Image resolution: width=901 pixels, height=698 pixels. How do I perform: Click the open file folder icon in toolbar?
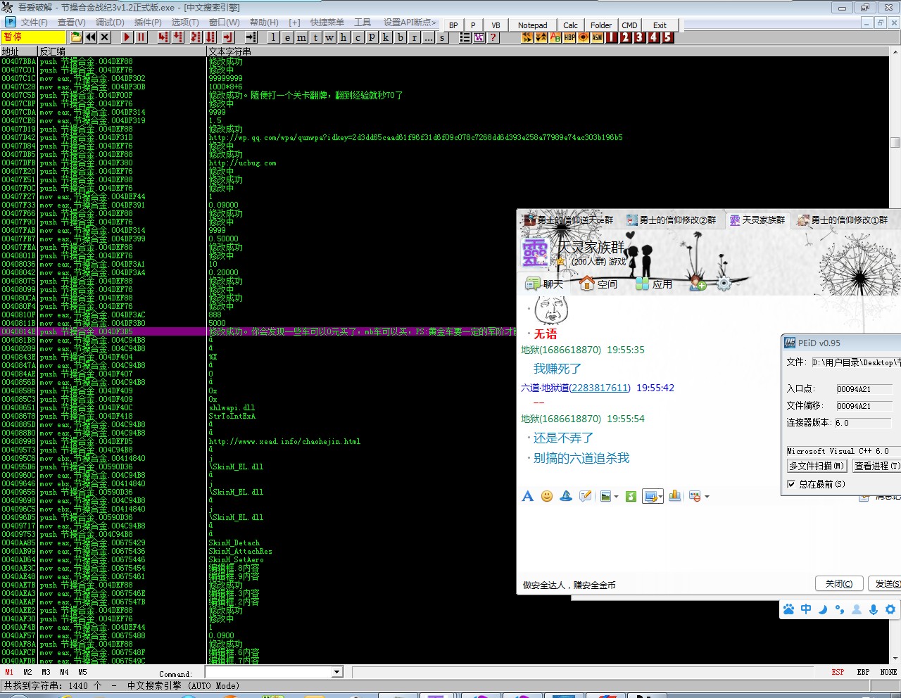77,37
